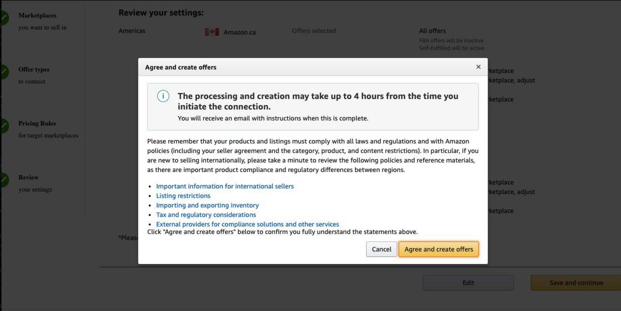Viewport: 621px width, 311px height.
Task: Select the Offer types step in the sidebar
Action: 33,69
